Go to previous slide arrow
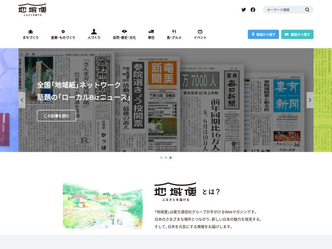The image size is (332, 249). (22, 100)
